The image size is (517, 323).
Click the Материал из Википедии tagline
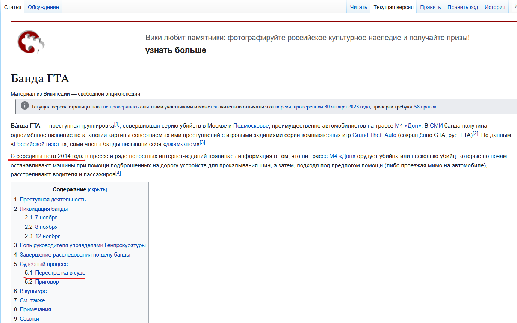pos(76,94)
